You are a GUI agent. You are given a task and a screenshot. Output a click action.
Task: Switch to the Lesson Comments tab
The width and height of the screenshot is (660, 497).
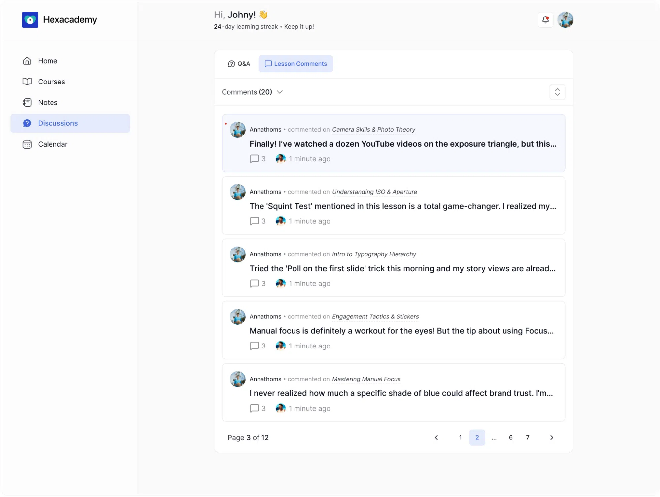click(296, 64)
